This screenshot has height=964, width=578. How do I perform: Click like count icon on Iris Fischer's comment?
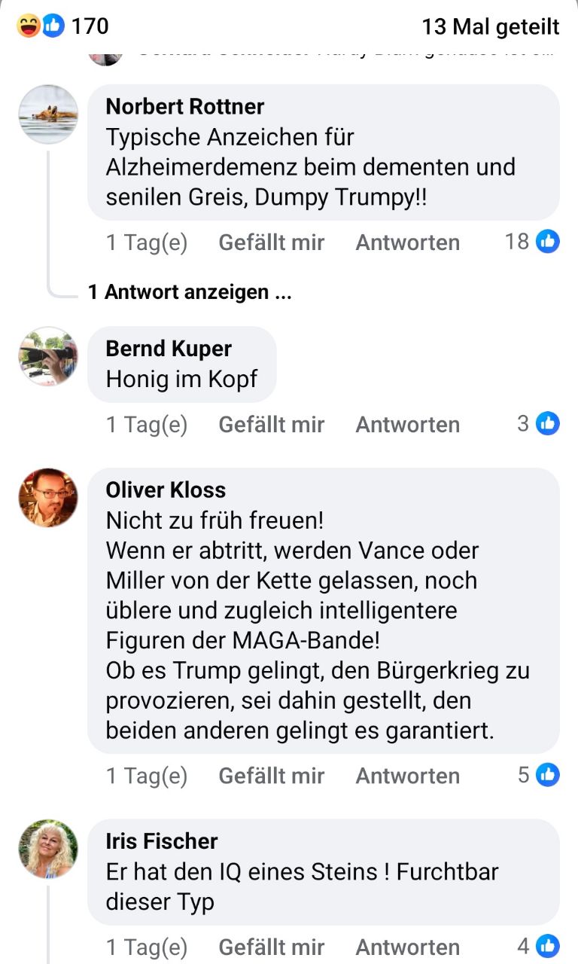tap(548, 946)
